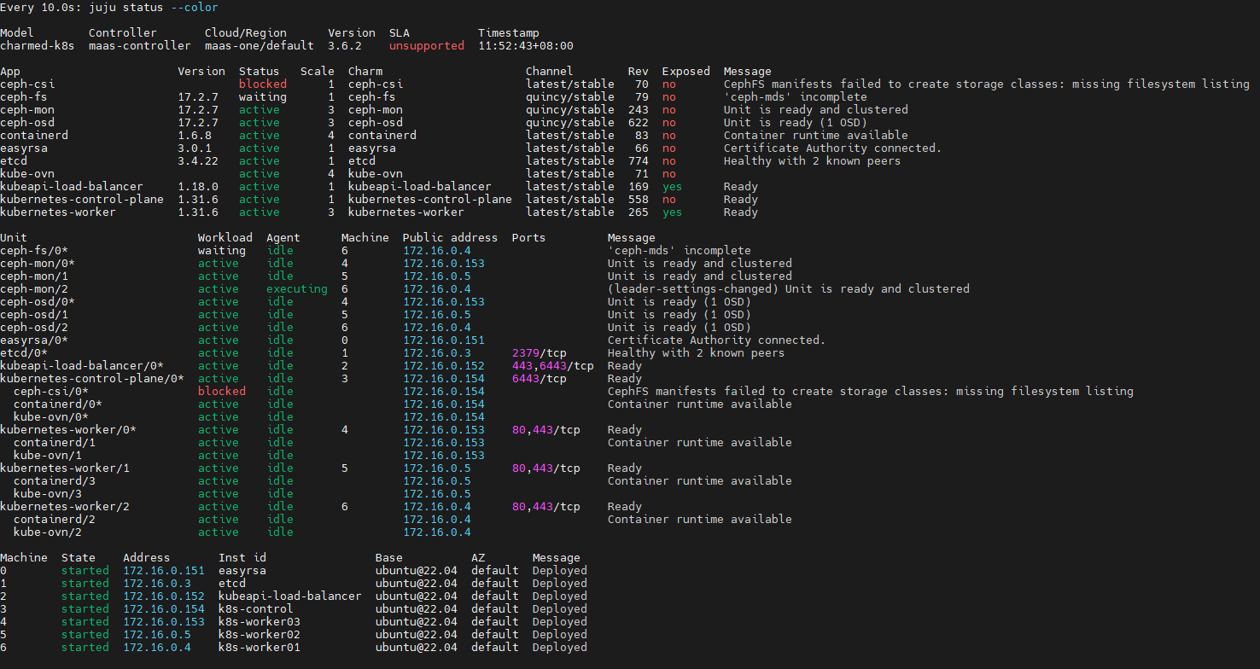The image size is (1260, 669).
Task: Select 'Certificate Authority connected.' in easyrsa app row
Action: click(x=833, y=148)
